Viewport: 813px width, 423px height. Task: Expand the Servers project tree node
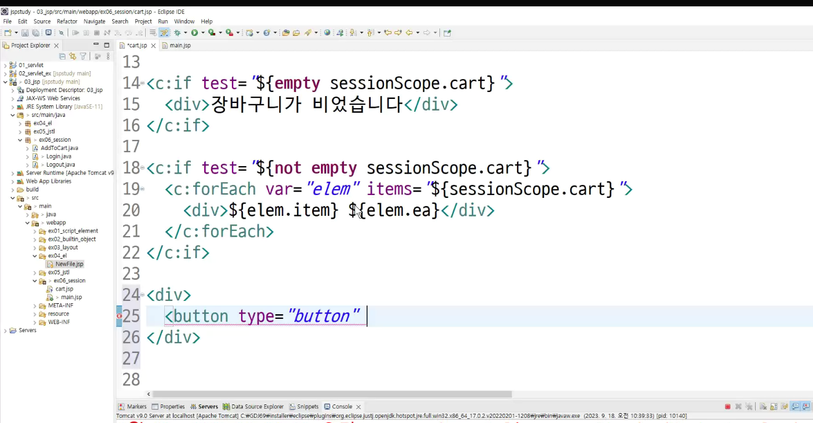pyautogui.click(x=5, y=330)
